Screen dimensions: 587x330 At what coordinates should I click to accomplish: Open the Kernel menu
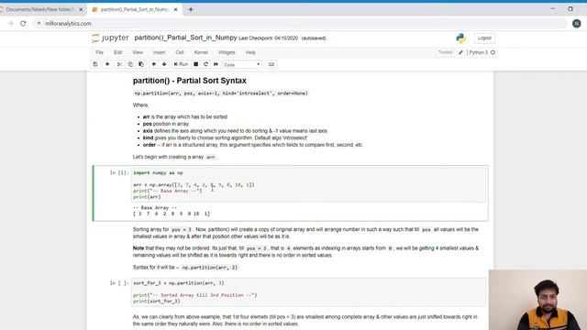(201, 52)
